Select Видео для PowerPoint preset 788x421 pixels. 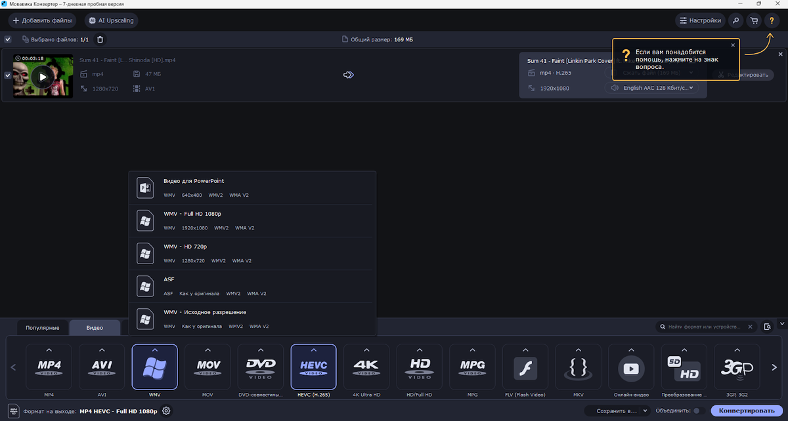[253, 188]
